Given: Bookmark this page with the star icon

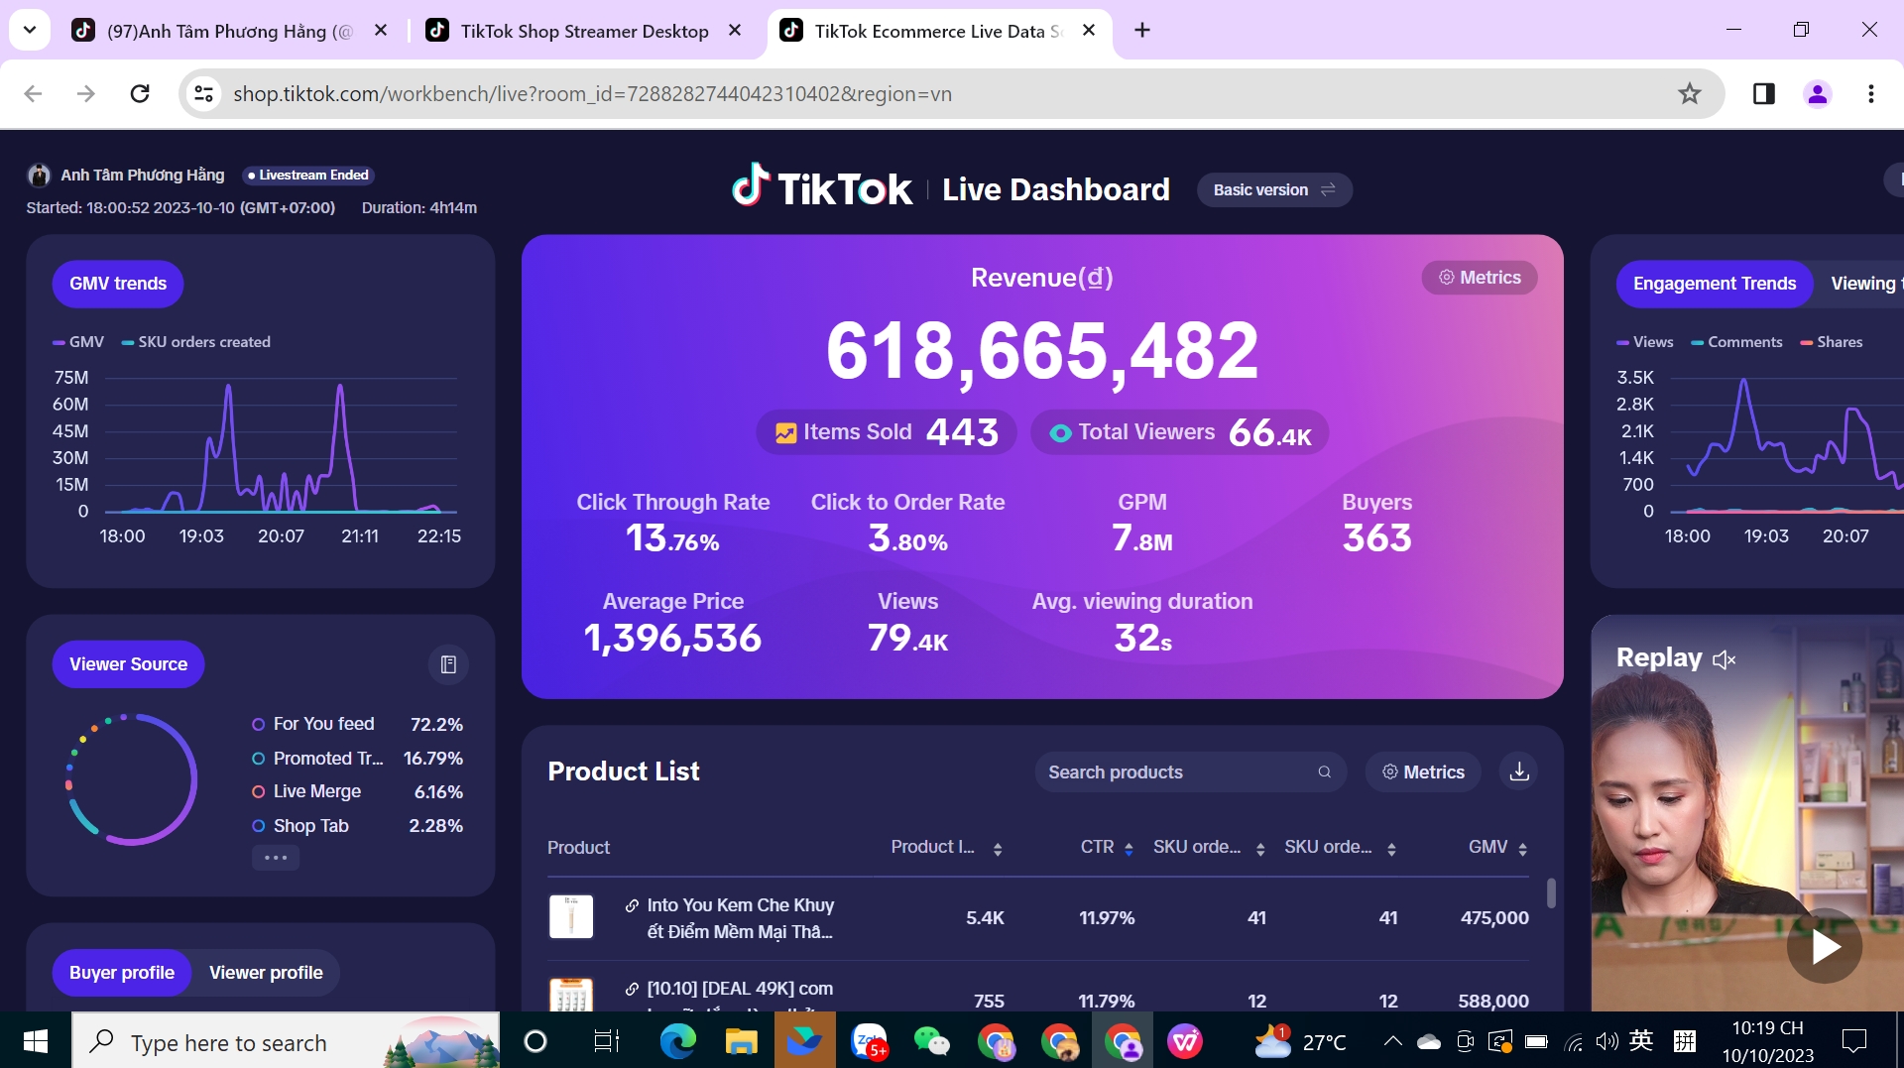Looking at the screenshot, I should (1689, 93).
